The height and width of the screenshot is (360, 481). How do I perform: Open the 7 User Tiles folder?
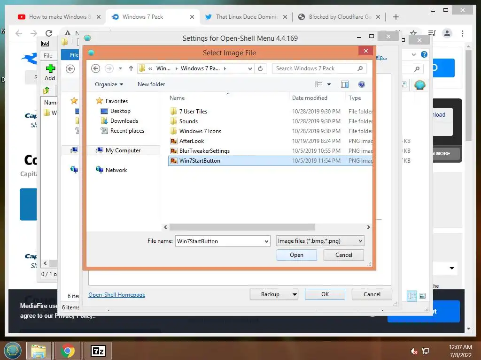[193, 112]
